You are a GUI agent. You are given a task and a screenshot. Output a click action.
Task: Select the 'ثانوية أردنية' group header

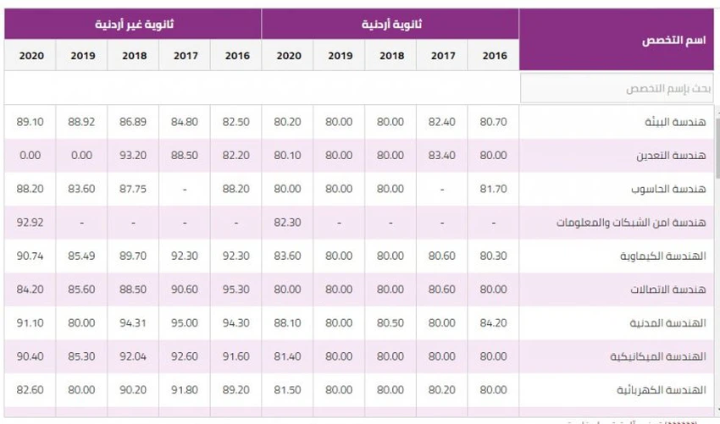(x=390, y=25)
